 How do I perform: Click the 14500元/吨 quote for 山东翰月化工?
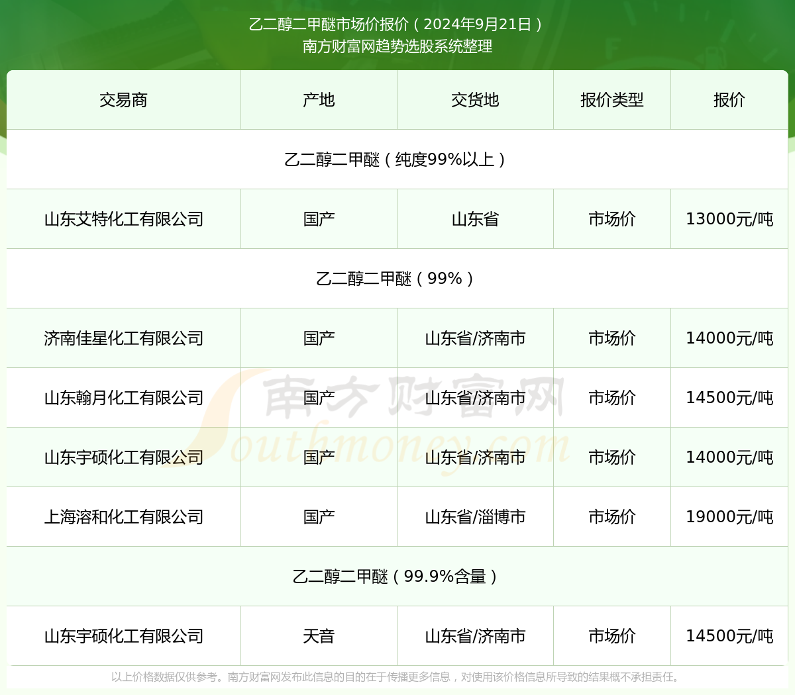729,398
